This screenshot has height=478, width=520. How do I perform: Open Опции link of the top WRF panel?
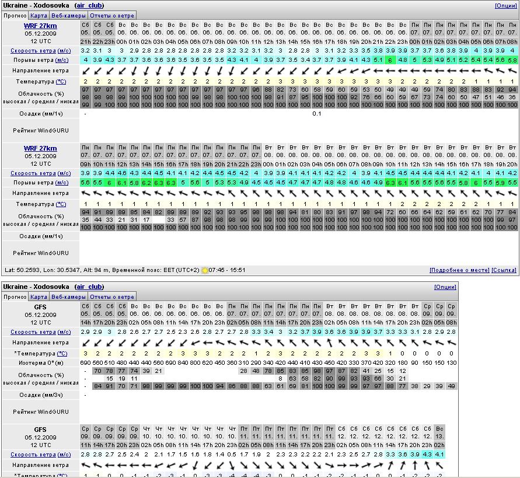click(x=505, y=6)
